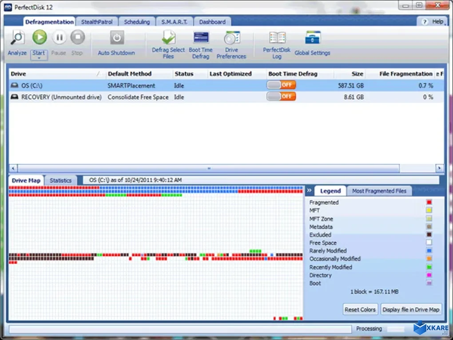Viewport: 453px width, 340px height.
Task: Click the Occasionally Modified orange swatch
Action: coord(429,259)
